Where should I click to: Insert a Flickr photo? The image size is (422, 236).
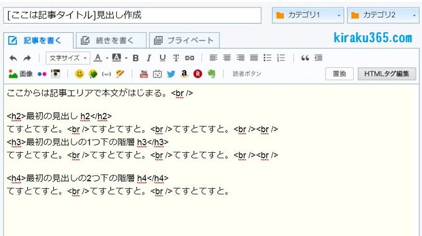tap(42, 74)
